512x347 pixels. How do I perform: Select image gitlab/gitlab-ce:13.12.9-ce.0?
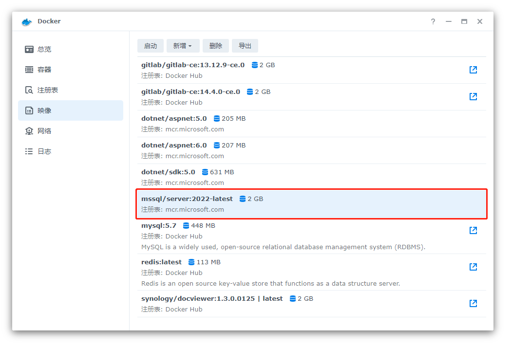tap(311, 70)
